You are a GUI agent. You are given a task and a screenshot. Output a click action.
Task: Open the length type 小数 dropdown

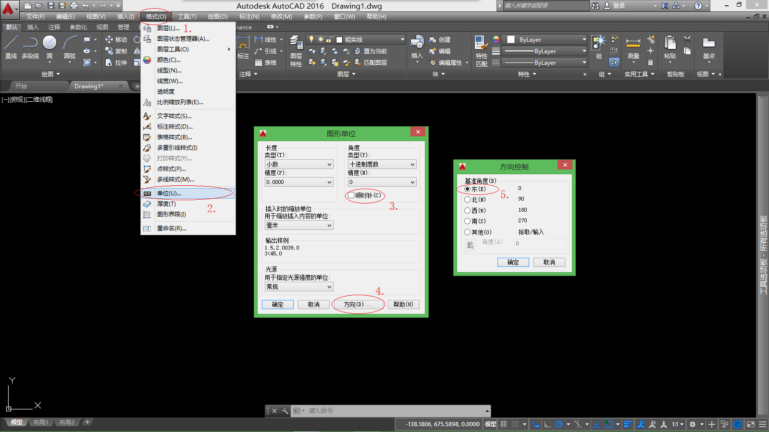299,165
